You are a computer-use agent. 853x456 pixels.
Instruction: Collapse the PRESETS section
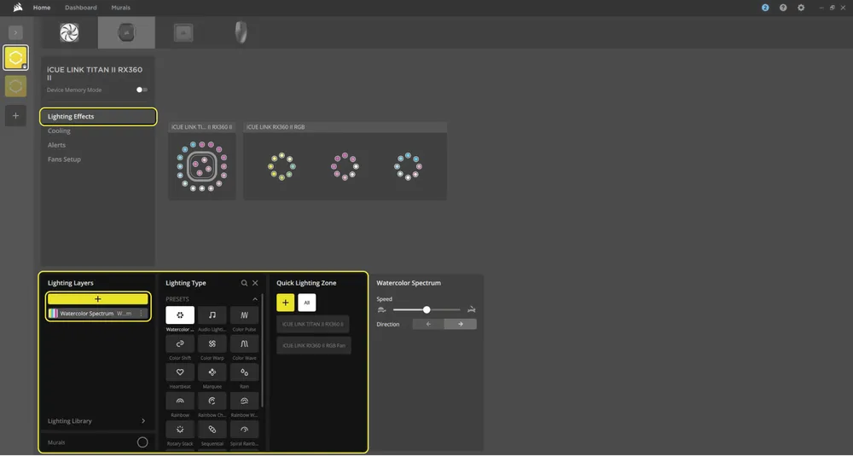[254, 299]
